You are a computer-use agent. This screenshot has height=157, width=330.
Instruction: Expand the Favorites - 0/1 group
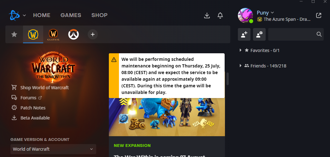[x=260, y=50]
